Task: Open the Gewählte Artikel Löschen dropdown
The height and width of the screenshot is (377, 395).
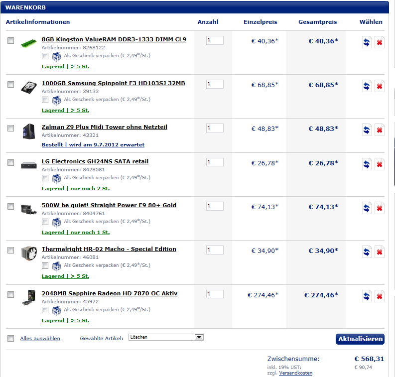Action: (x=166, y=337)
